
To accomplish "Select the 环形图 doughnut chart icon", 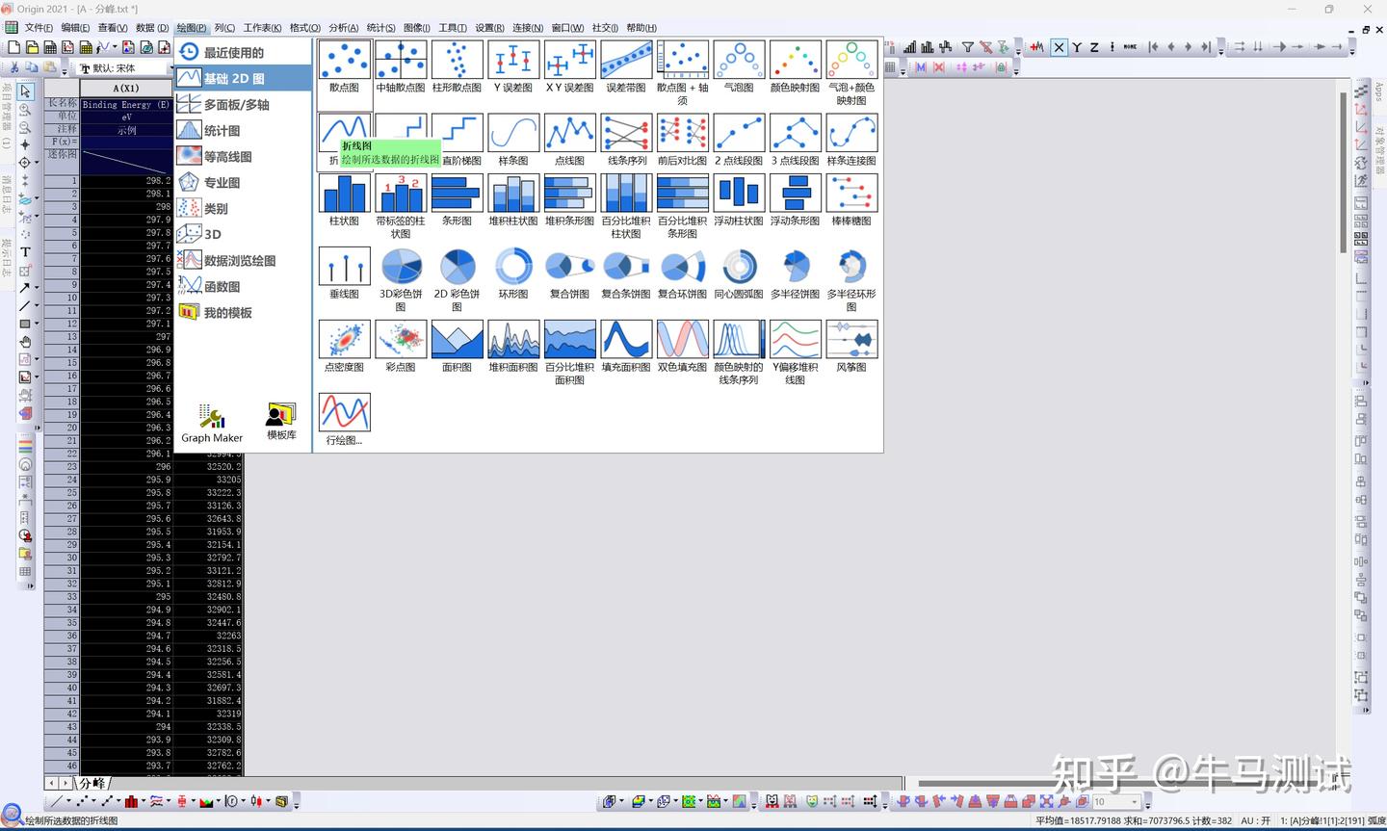I will (x=513, y=266).
